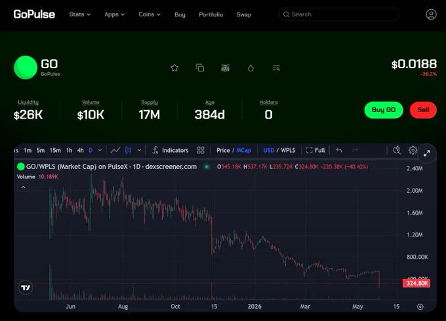Screen dimensions: 446x321
Task: Add token to MetaMask via fox icon
Action: pyautogui.click(x=225, y=68)
